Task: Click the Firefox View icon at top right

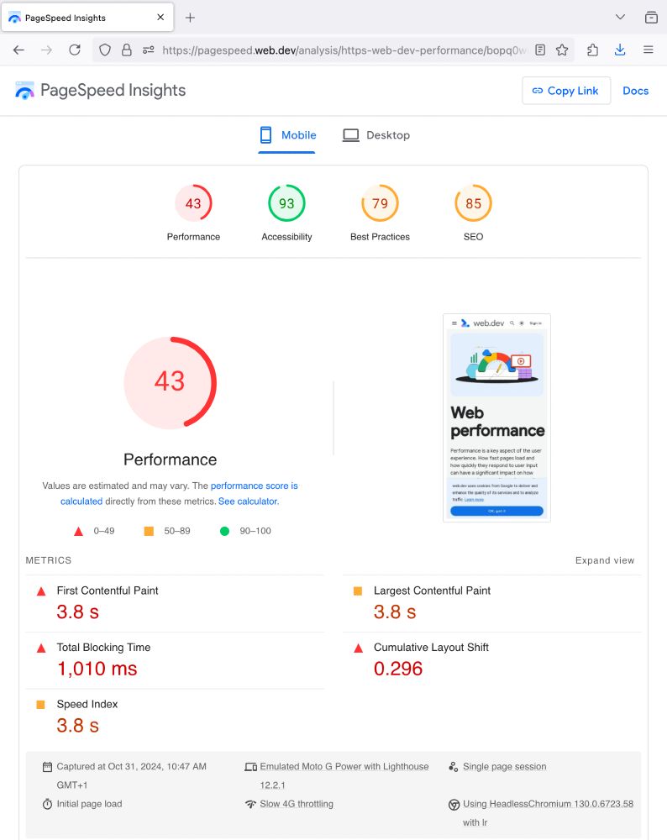Action: (651, 17)
